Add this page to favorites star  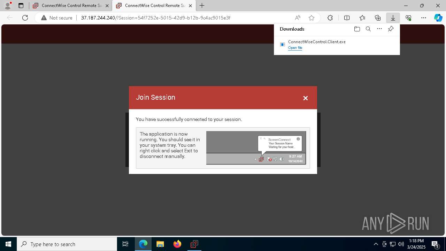coord(312,18)
